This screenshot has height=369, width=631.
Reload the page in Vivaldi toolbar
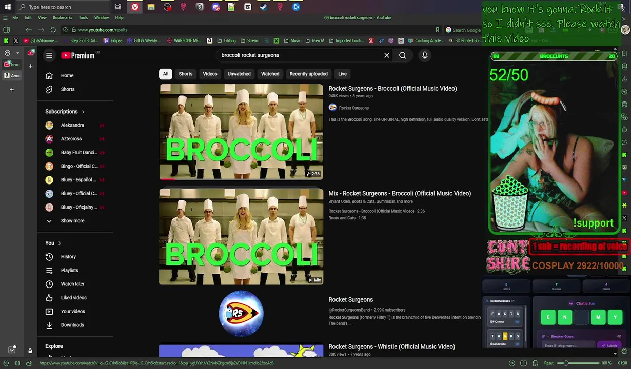click(x=53, y=30)
